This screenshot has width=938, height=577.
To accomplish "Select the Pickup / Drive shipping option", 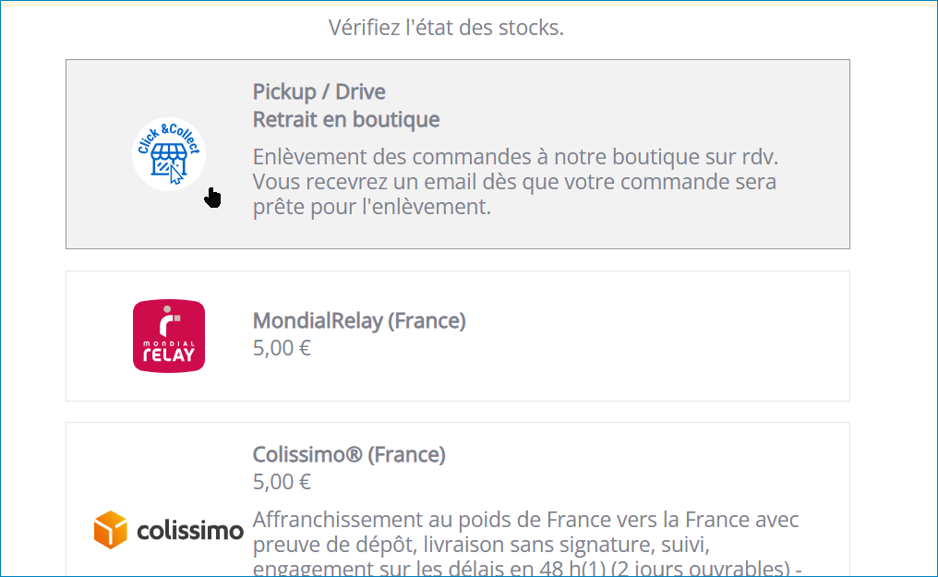I will click(458, 154).
